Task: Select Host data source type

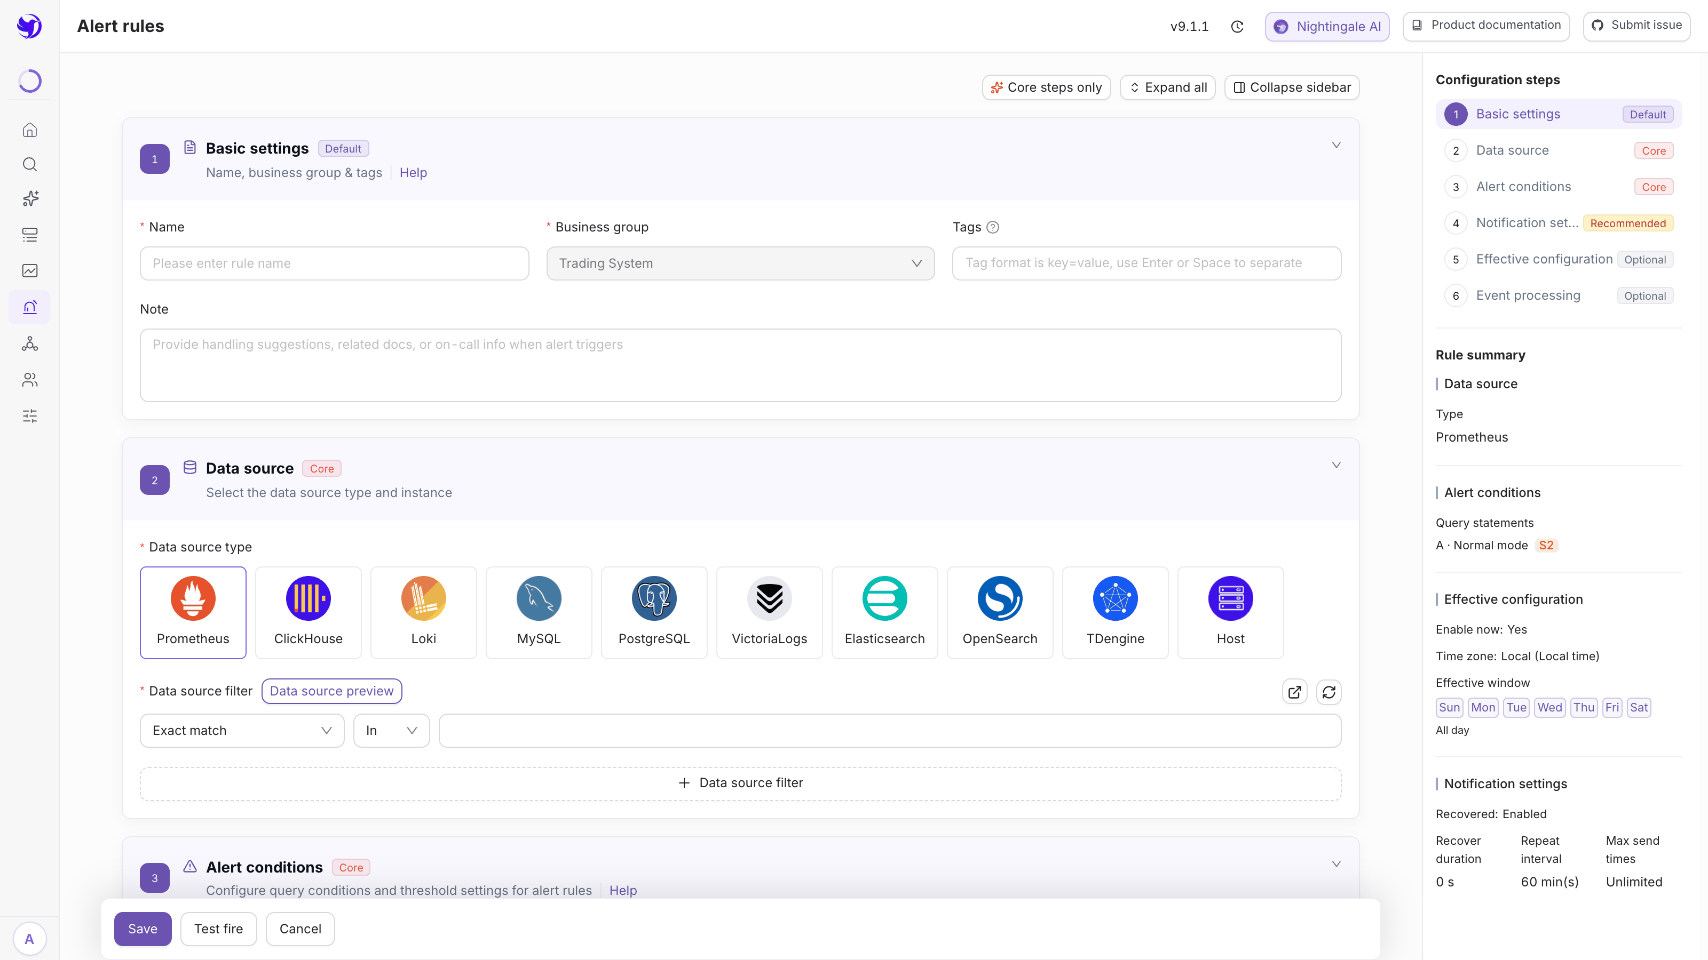Action: (x=1231, y=613)
